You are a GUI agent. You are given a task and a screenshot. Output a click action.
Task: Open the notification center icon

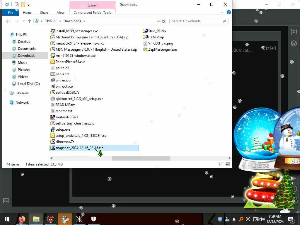point(291,219)
